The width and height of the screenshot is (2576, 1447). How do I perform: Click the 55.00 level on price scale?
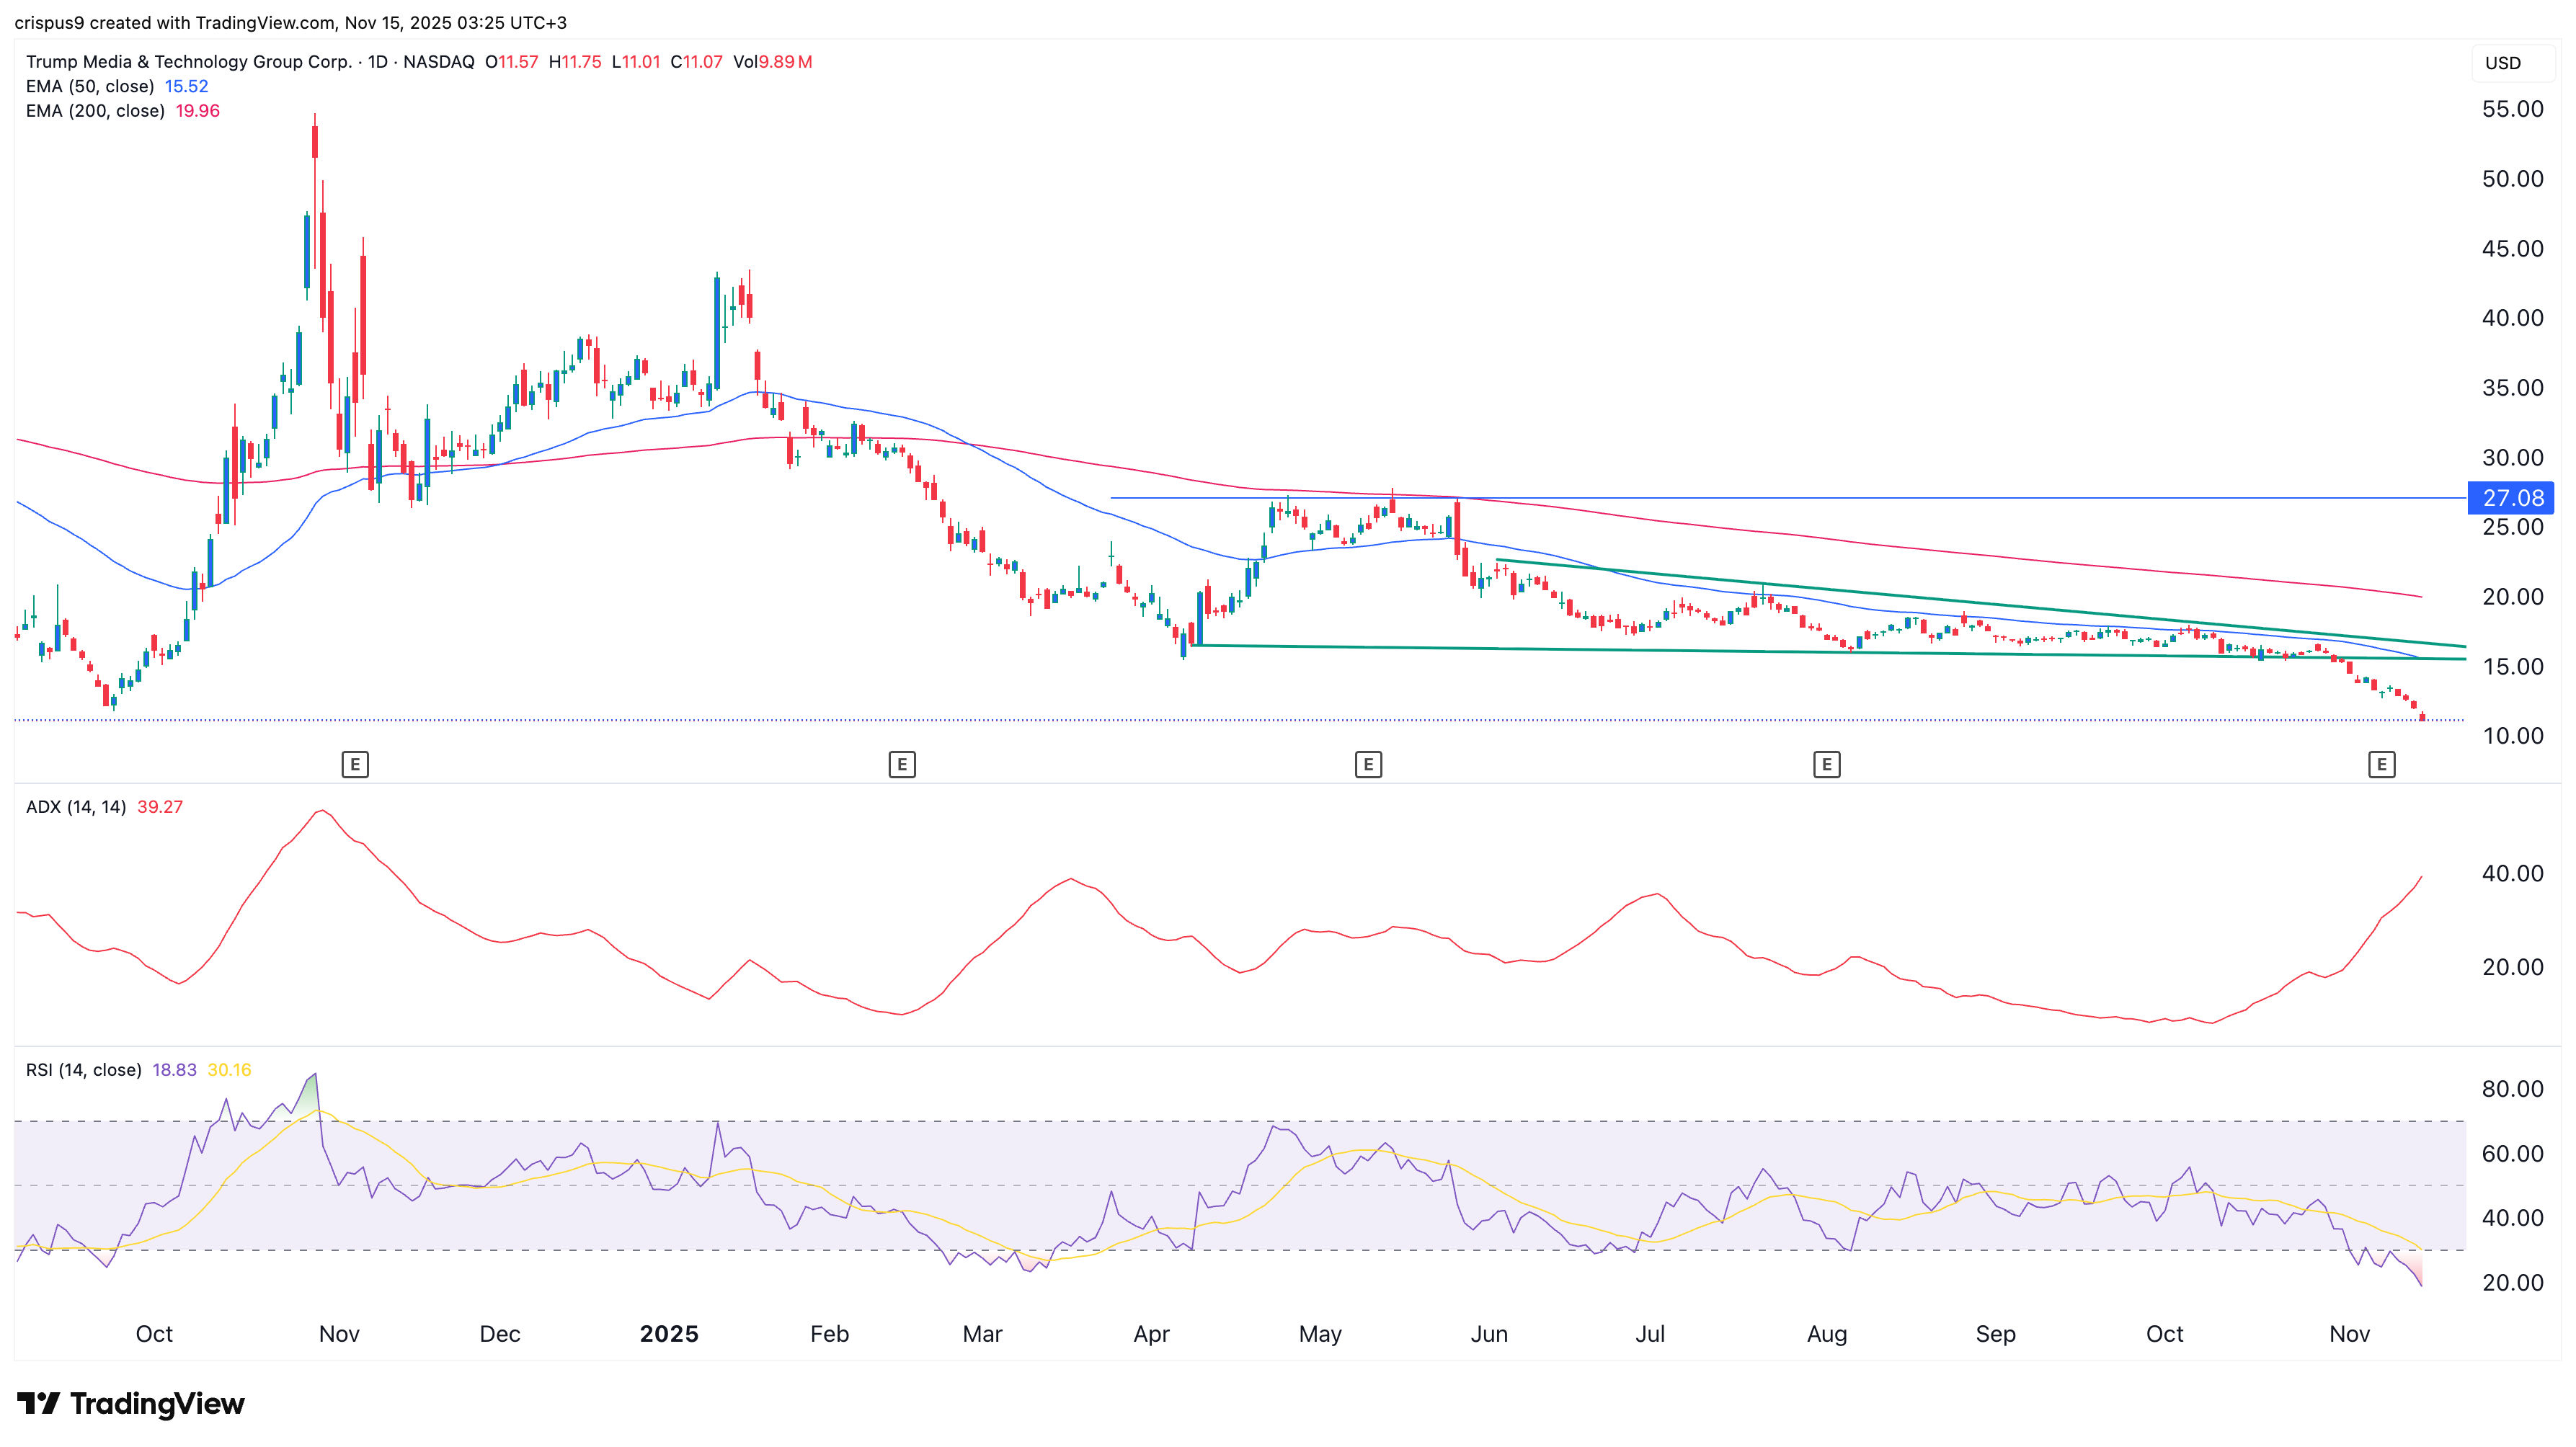(x=2512, y=109)
